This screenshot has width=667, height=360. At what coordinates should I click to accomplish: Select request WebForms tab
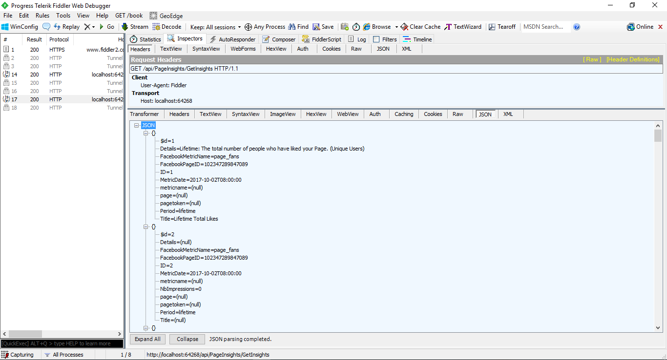pos(243,49)
